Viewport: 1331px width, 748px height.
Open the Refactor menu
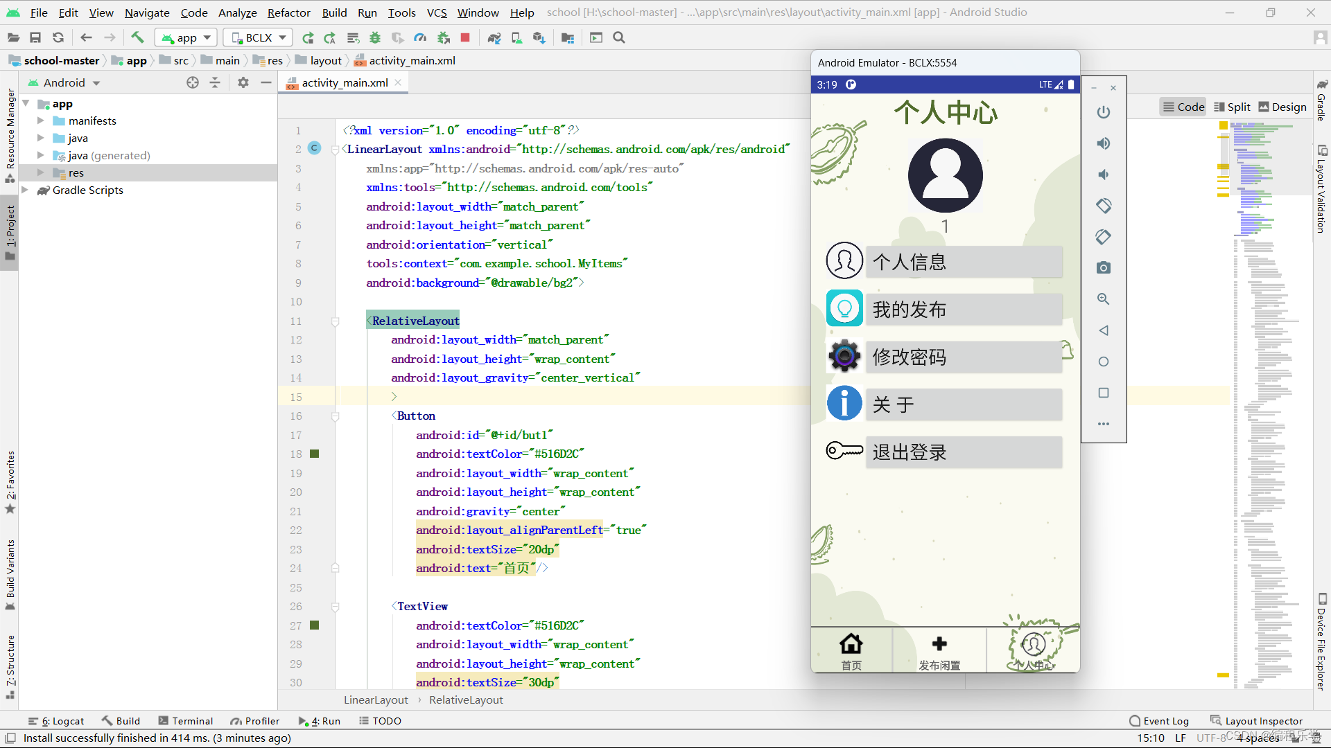point(288,12)
